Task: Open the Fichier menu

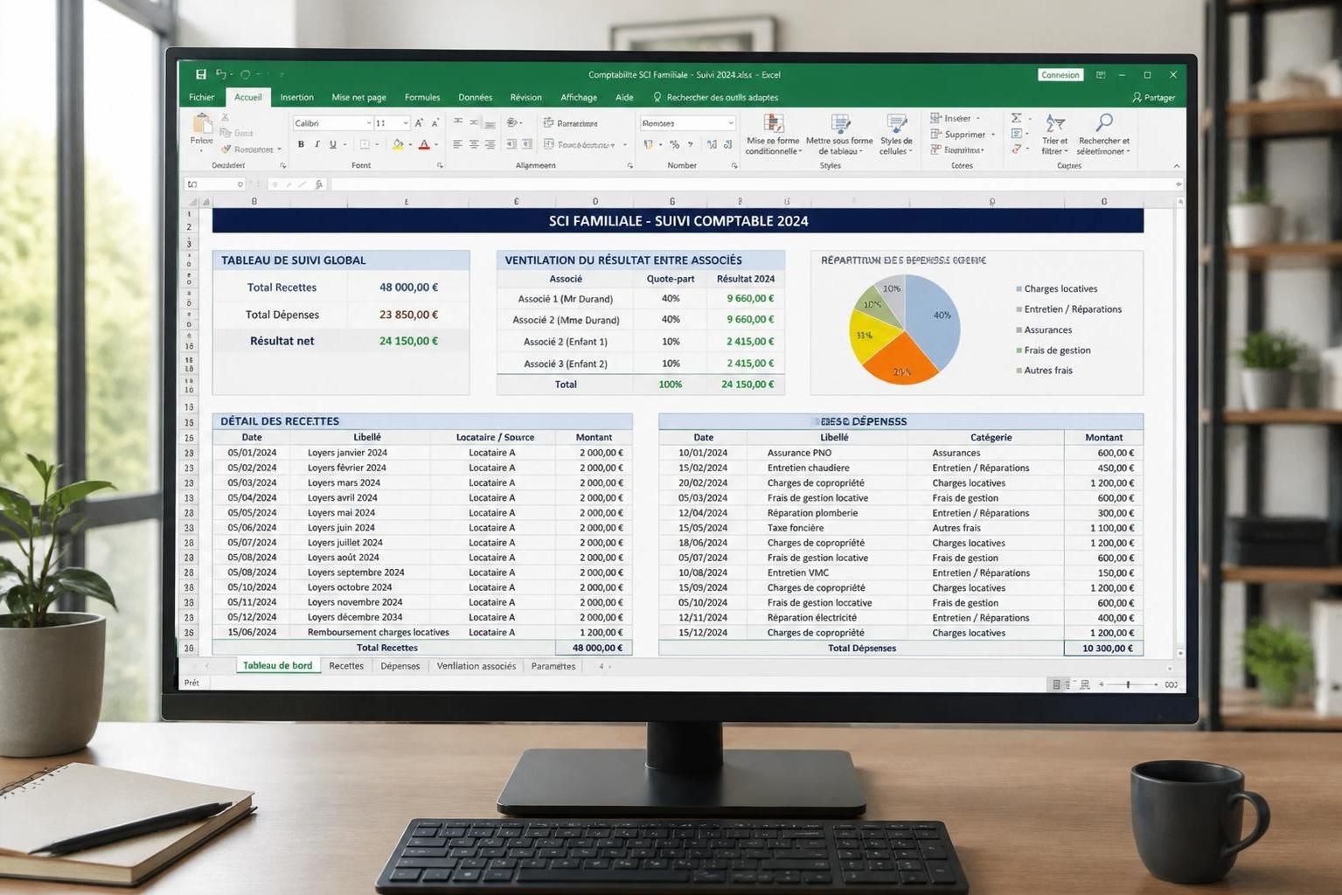Action: click(x=201, y=97)
